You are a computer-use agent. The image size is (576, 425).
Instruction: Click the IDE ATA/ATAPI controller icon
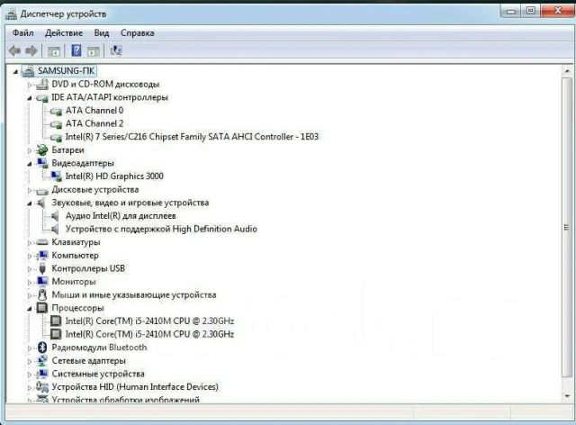(x=42, y=98)
